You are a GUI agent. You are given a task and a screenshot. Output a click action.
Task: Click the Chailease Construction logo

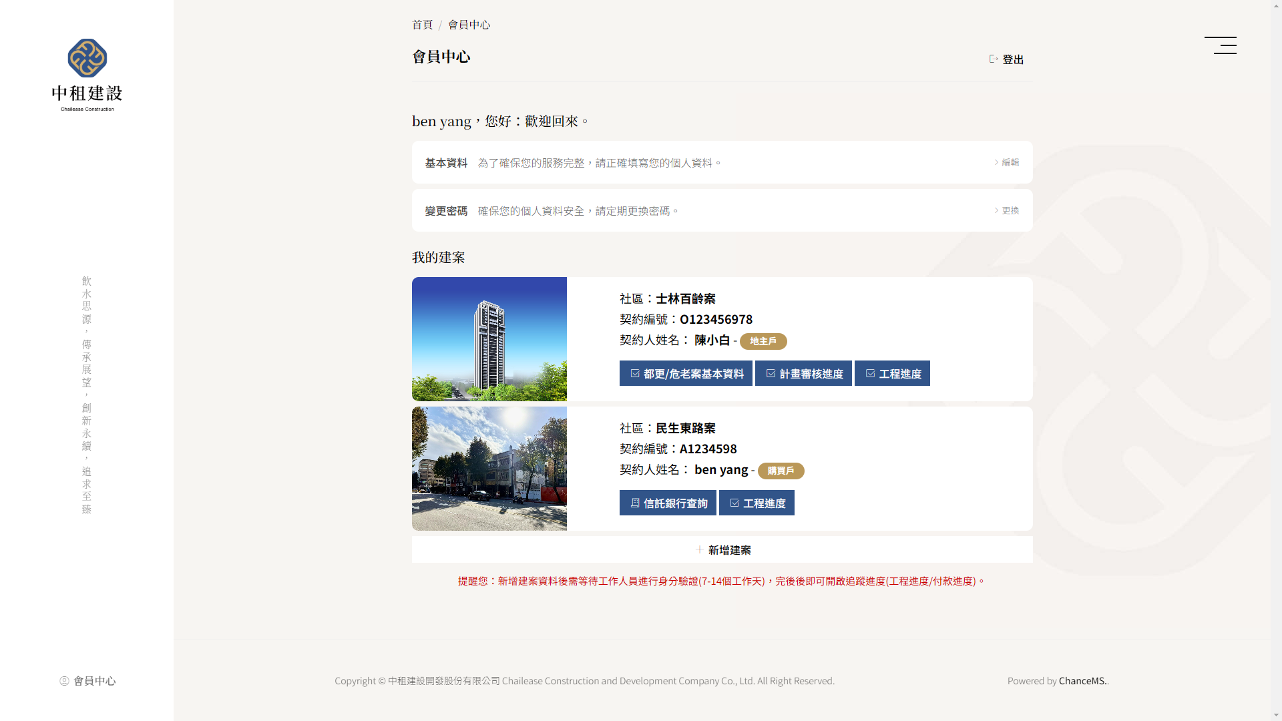86,73
